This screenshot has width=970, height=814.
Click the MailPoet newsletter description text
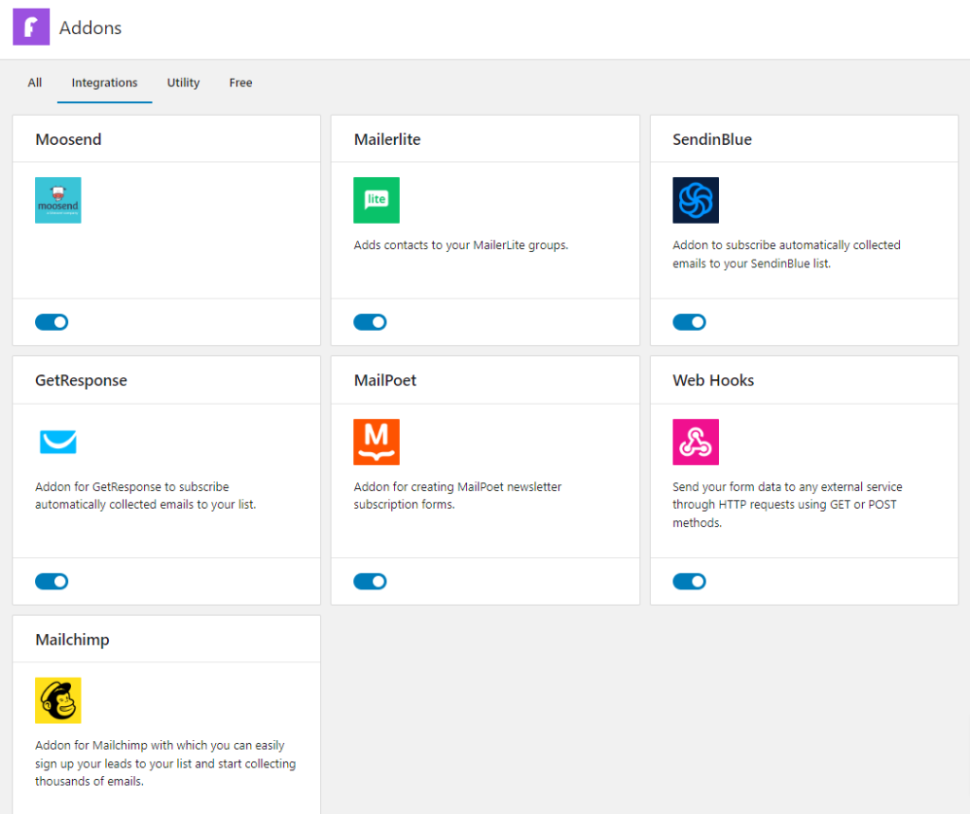tap(458, 496)
